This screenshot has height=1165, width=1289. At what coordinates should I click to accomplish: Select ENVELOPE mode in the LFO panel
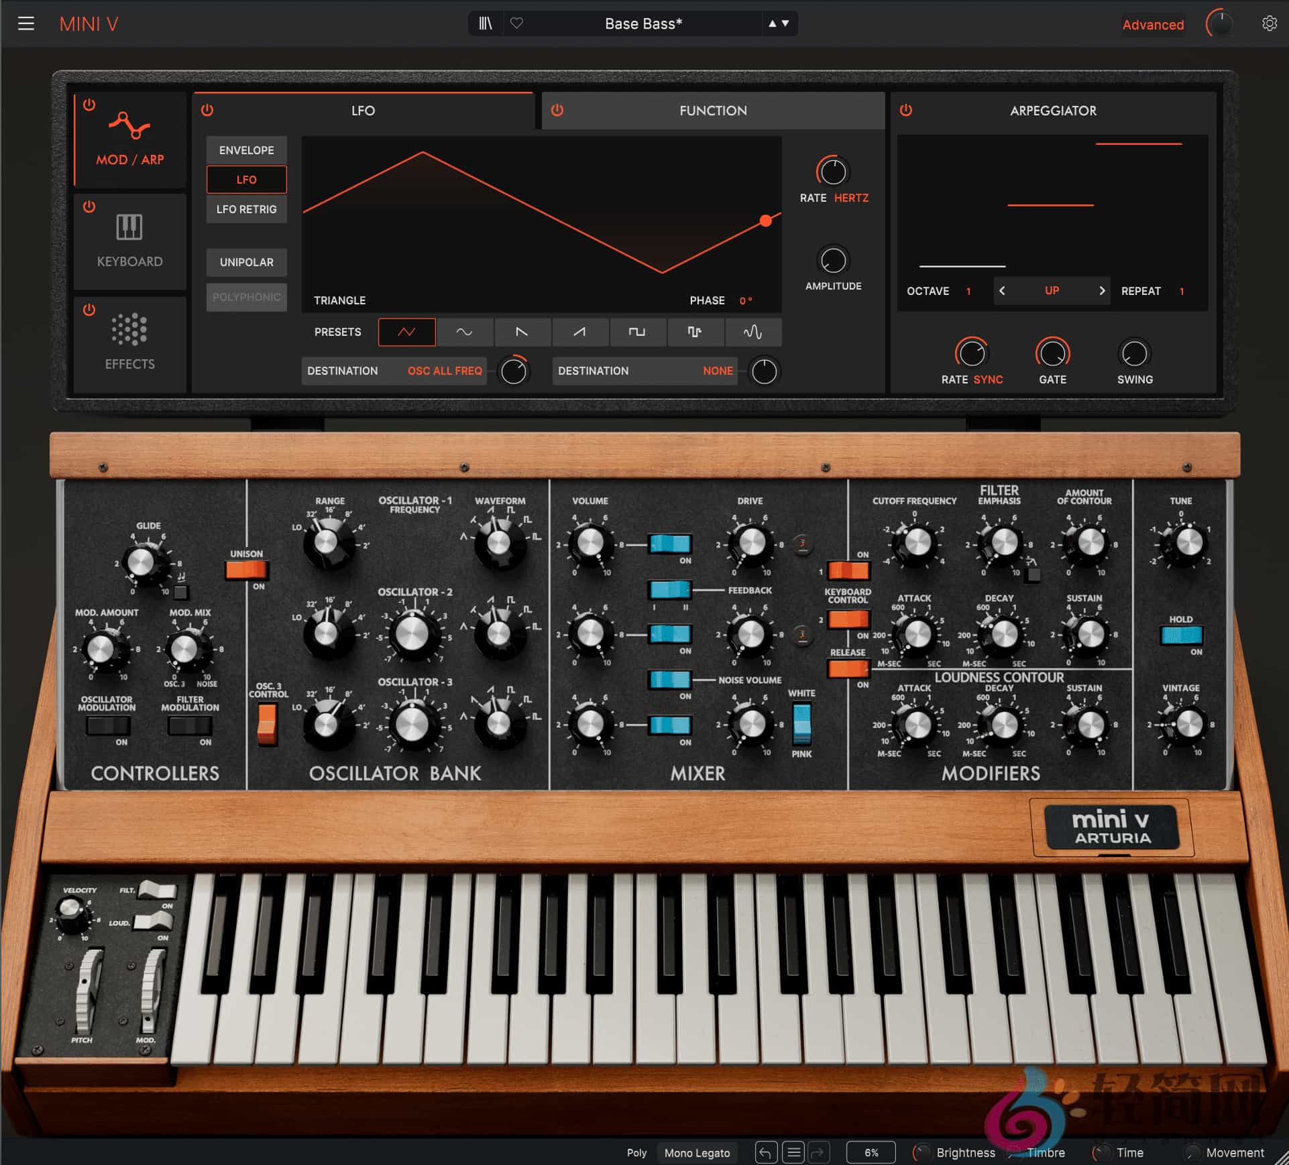tap(246, 149)
